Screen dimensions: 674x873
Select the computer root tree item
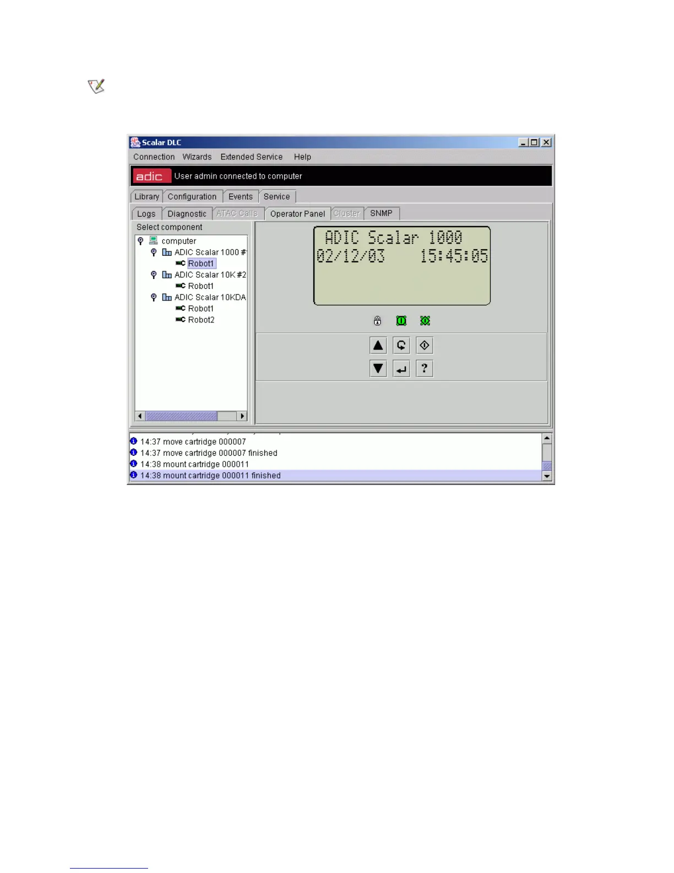click(179, 241)
